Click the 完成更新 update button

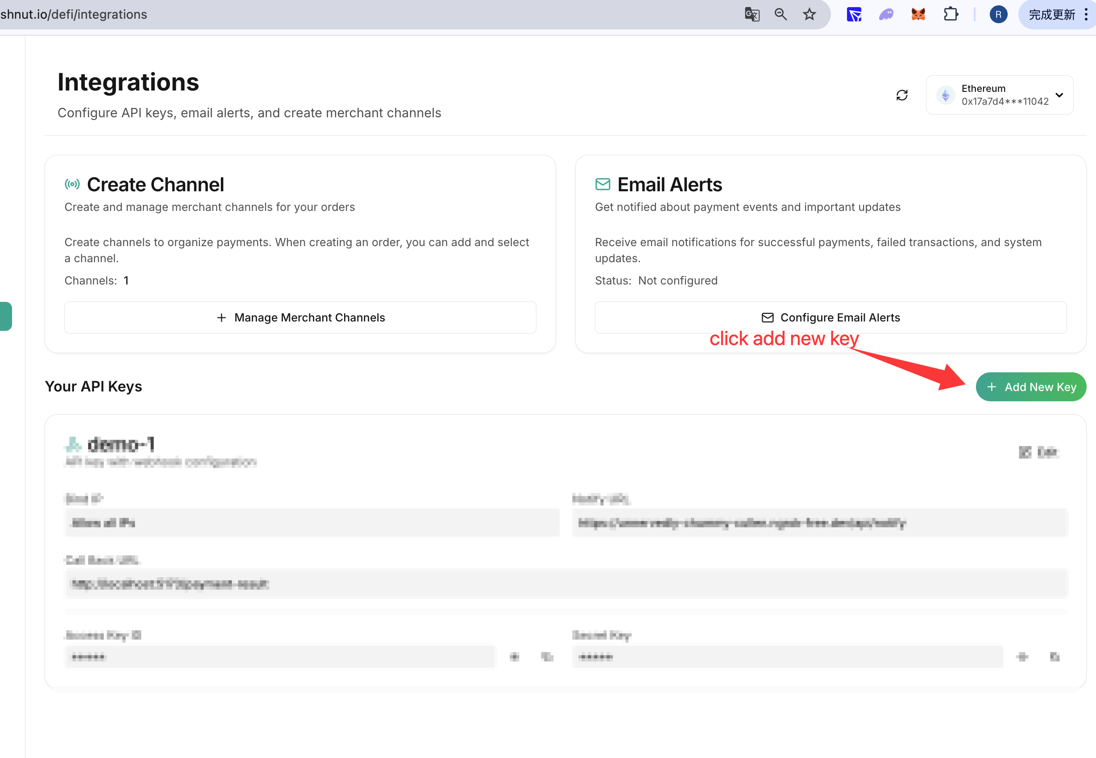point(1051,15)
